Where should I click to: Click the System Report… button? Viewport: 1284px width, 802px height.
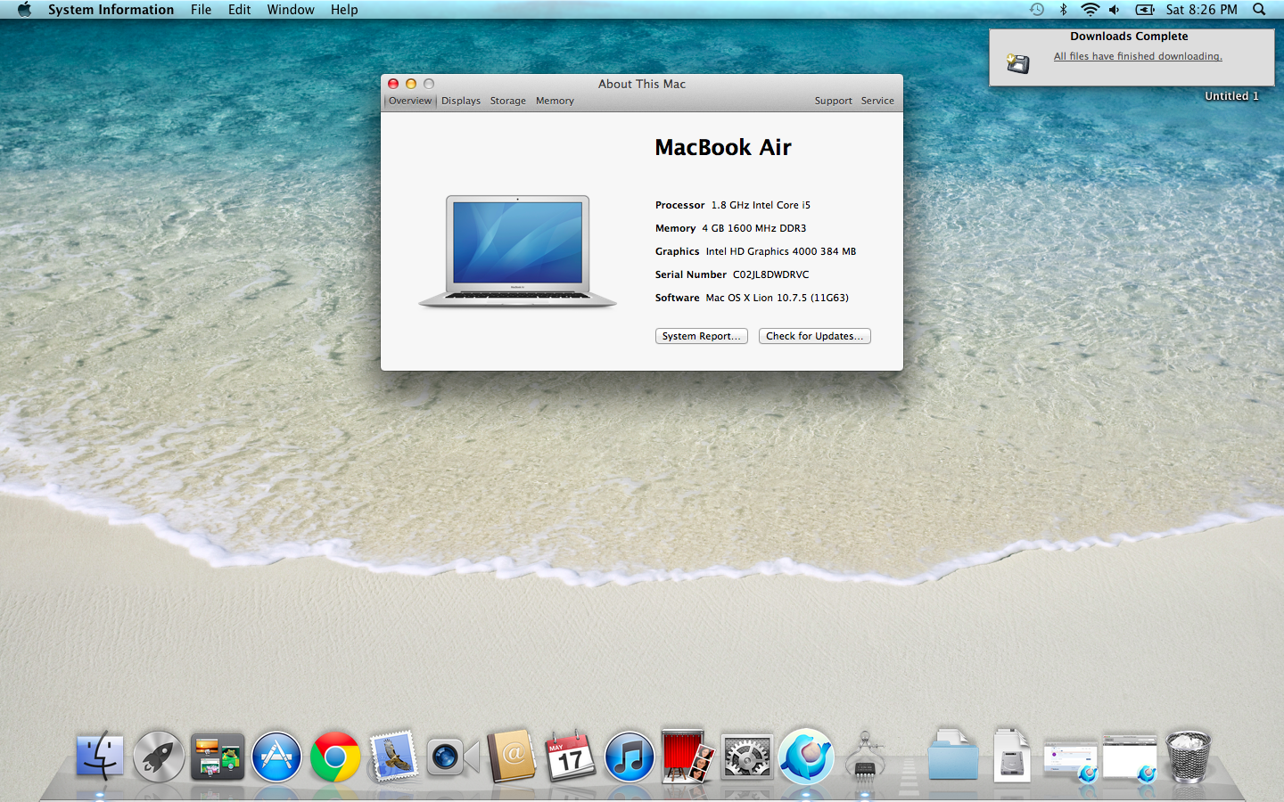click(x=702, y=336)
